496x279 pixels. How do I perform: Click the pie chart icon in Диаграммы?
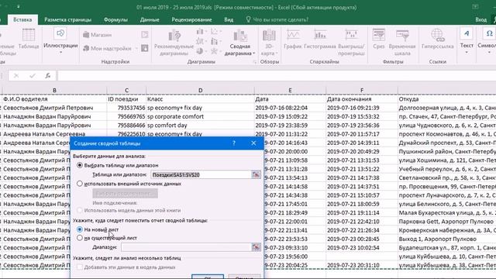click(x=200, y=51)
